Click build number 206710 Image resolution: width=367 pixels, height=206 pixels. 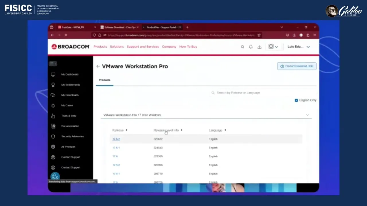[x=158, y=174]
